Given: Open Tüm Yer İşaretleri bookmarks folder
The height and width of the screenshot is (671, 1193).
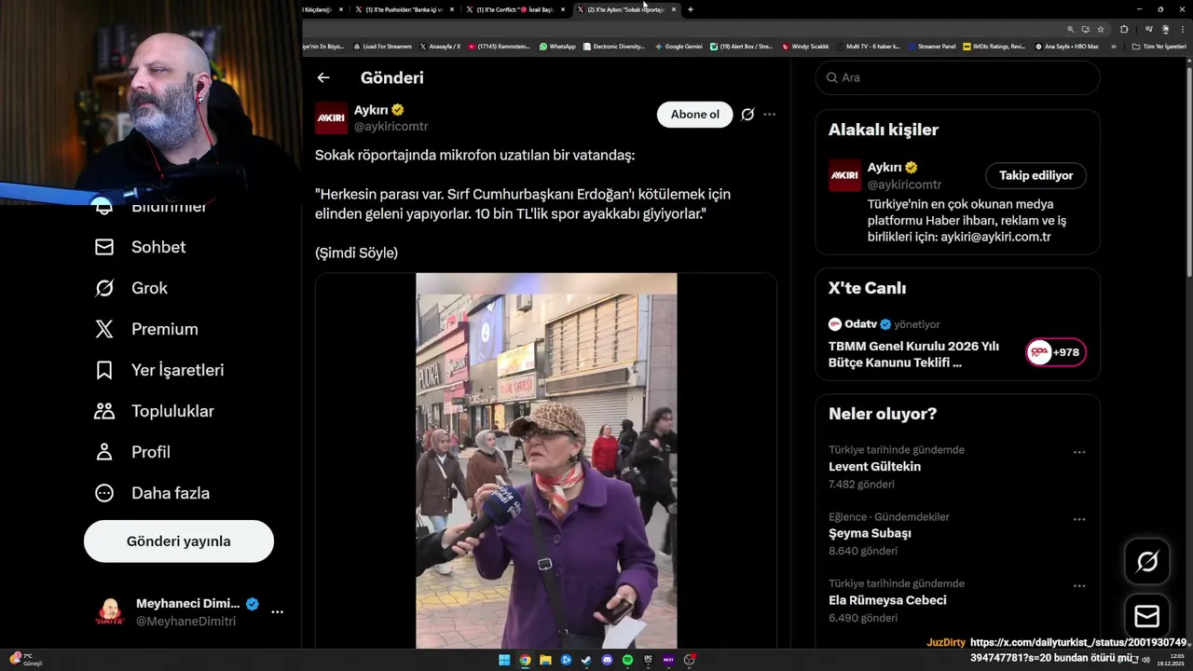Looking at the screenshot, I should pyautogui.click(x=1159, y=46).
